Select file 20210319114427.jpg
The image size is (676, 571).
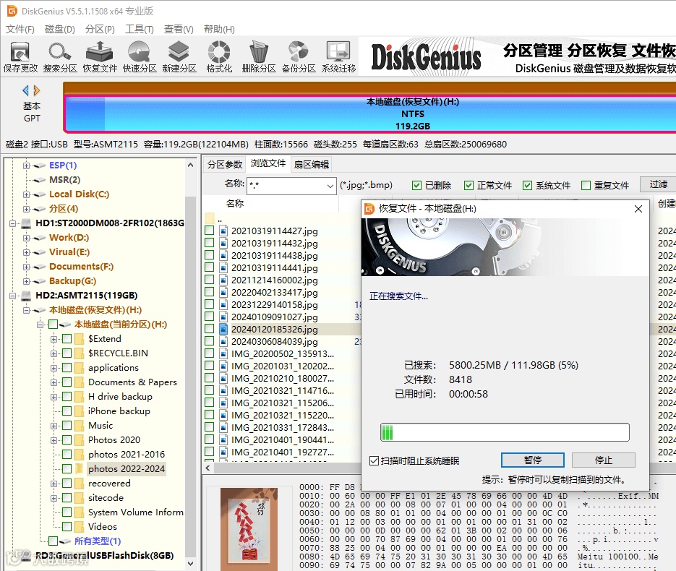(275, 231)
